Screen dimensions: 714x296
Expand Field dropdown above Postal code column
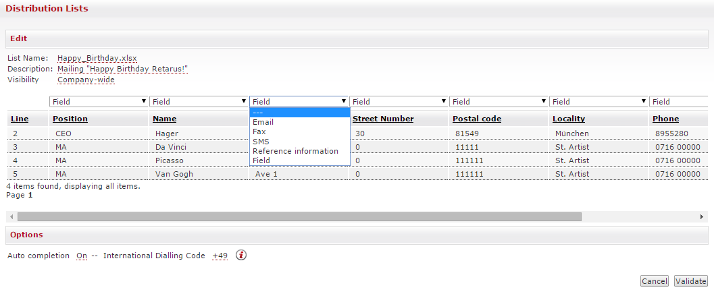(x=499, y=102)
